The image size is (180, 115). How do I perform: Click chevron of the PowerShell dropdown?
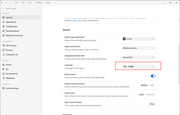(153, 57)
